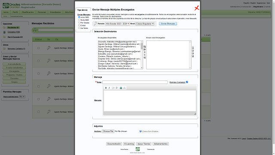Screen dimensions: 275x155
Task: Click the Tipo Envío tab
Action: (82, 10)
